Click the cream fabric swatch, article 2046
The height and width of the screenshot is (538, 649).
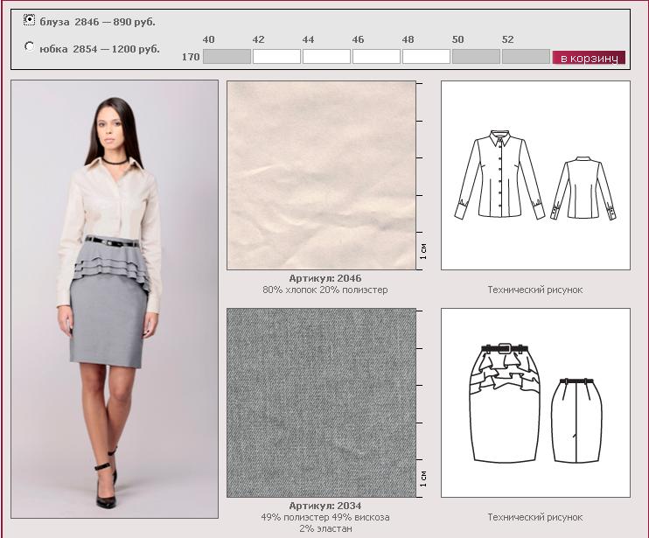(321, 175)
